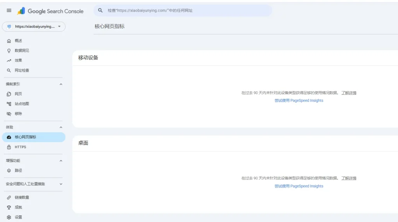
Task: Click the 桌面 card heading
Action: point(83,143)
